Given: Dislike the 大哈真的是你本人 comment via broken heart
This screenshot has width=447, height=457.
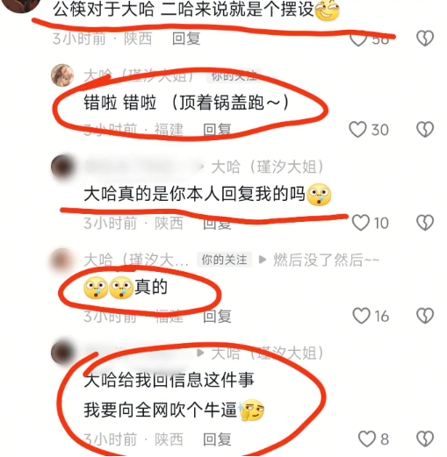Looking at the screenshot, I should coord(425,223).
